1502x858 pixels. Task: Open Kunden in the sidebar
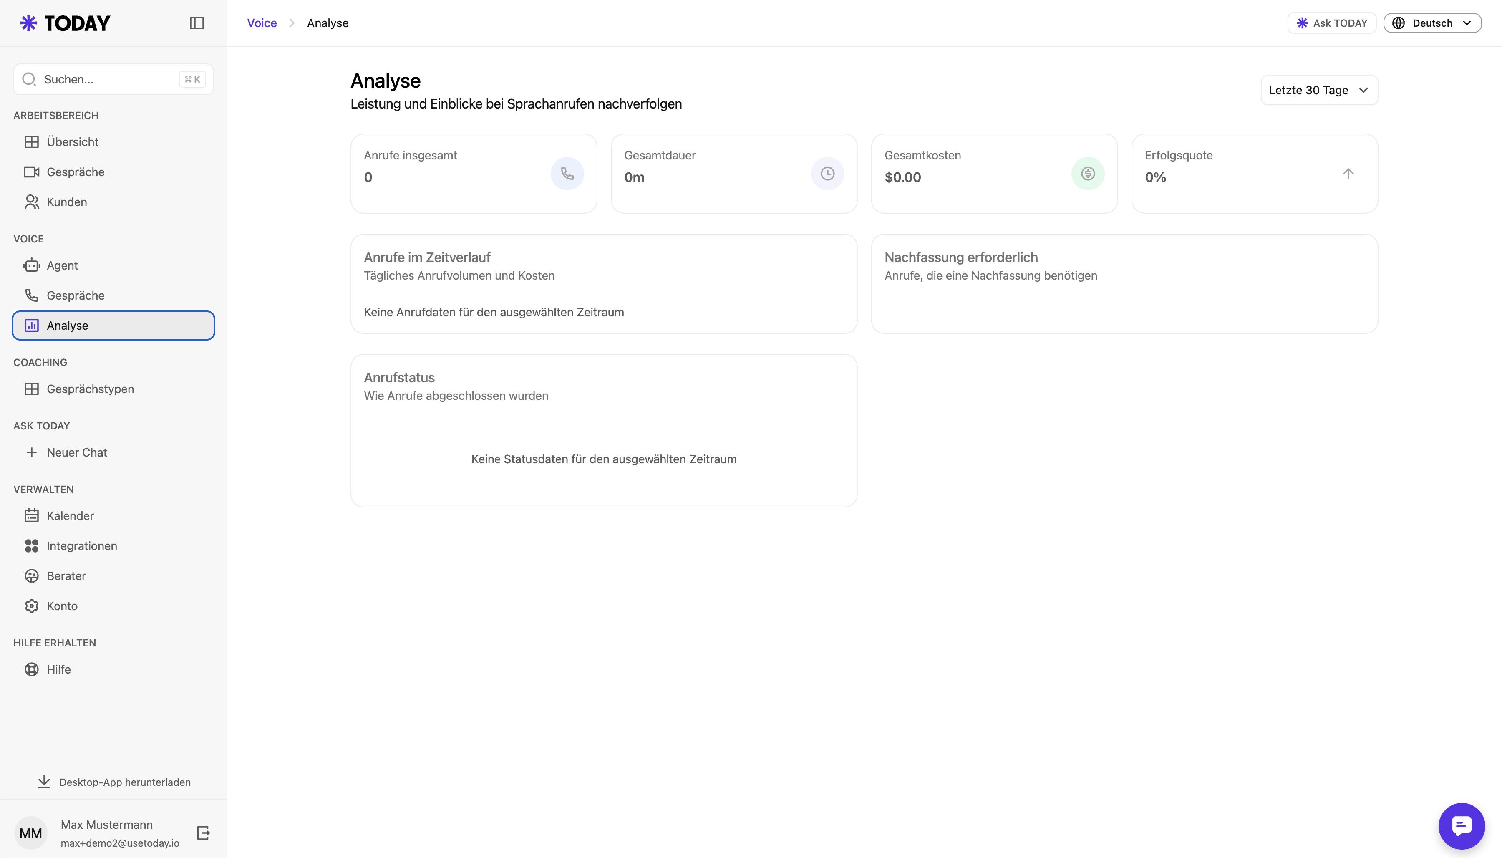click(x=113, y=202)
